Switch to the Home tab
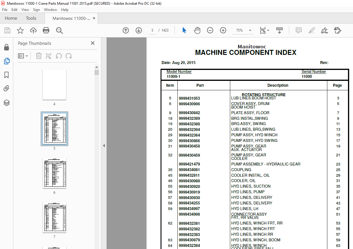 (11, 18)
